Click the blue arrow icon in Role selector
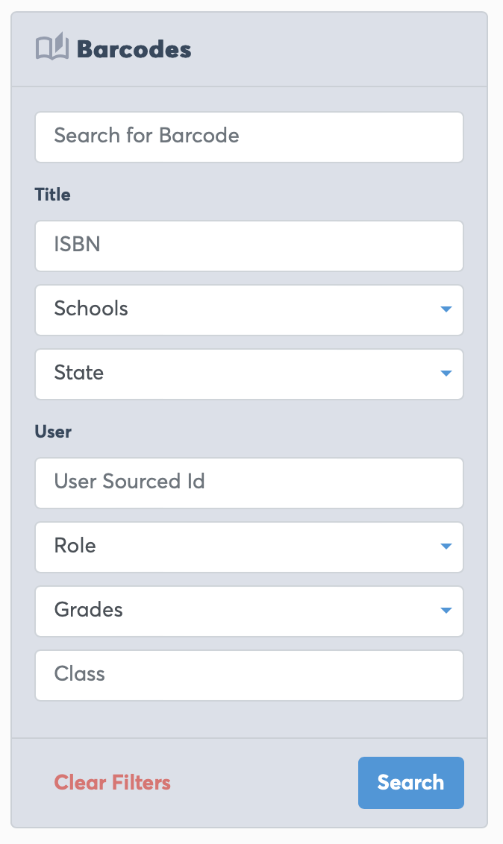503x844 pixels. tap(446, 547)
